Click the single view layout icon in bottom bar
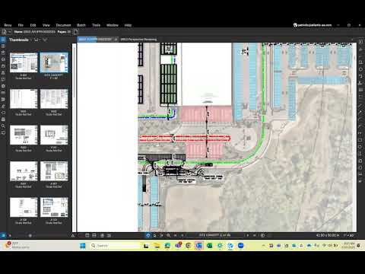Image resolution: width=365 pixels, height=274 pixels. pos(87,235)
